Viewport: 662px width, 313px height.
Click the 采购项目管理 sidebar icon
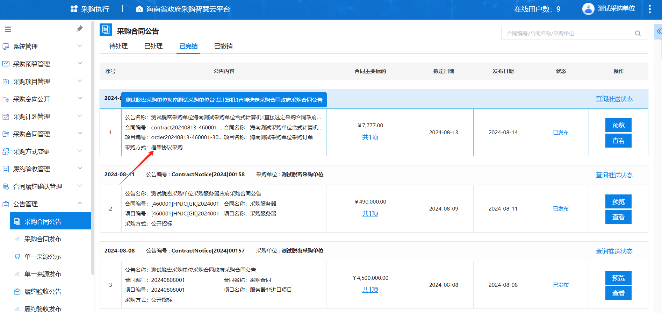[6, 81]
